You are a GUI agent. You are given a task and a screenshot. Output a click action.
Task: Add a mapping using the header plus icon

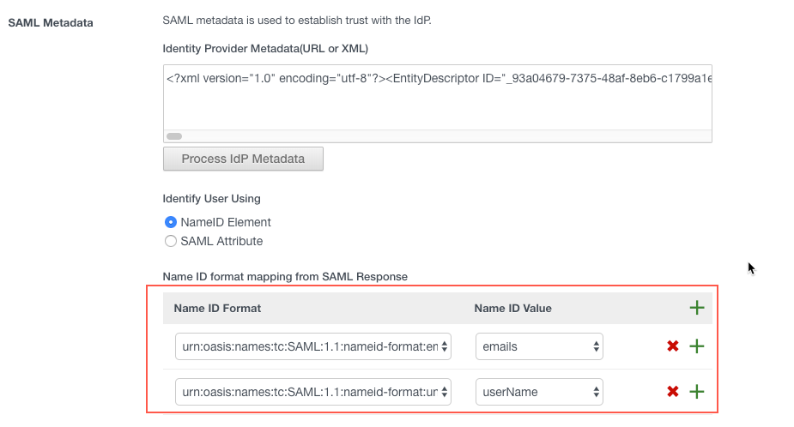696,308
